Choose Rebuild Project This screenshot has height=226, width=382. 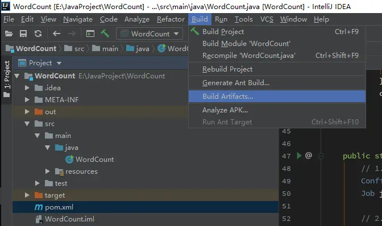[x=277, y=69]
